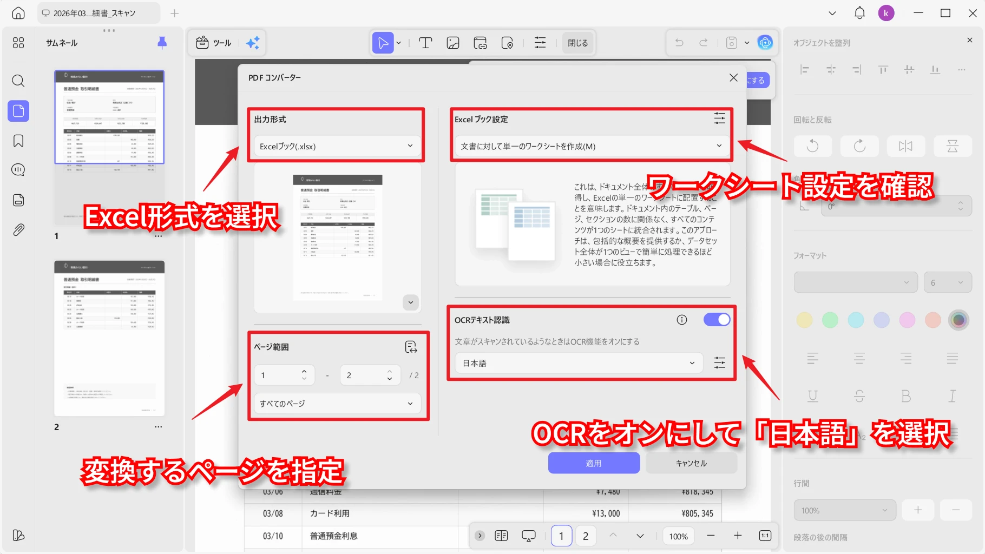Image resolution: width=985 pixels, height=554 pixels.
Task: Show OCR text recognition info
Action: pos(682,320)
